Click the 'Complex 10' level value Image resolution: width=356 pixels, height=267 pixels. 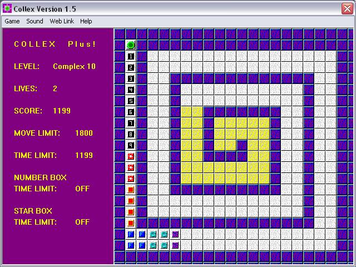(x=74, y=66)
